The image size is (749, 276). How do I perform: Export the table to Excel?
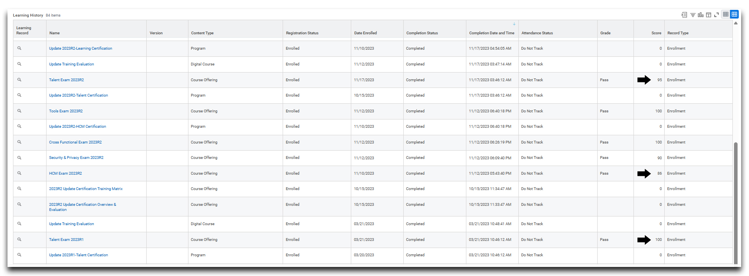(684, 15)
